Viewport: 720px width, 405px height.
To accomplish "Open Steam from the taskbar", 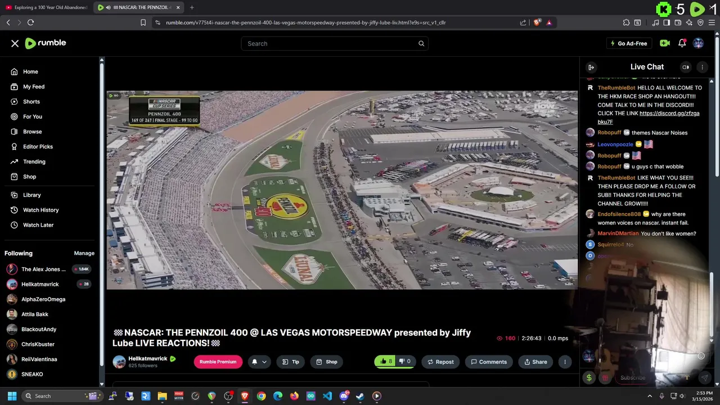I will (x=360, y=396).
